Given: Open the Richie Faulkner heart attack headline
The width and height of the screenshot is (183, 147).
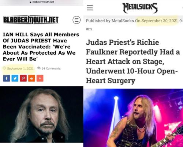Looking at the screenshot, I should 133,62.
